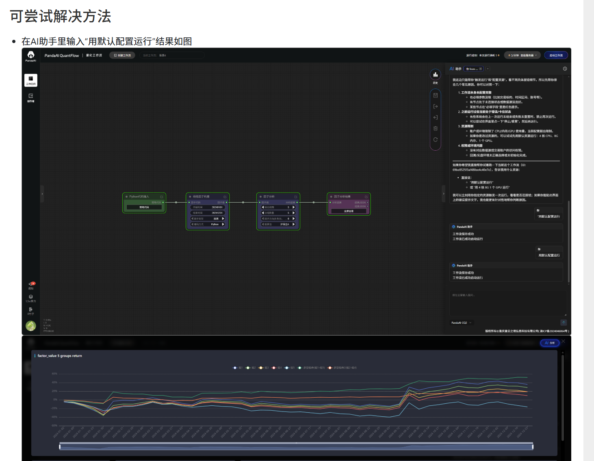Click the 当前工作流 name field
594x461 pixels.
pyautogui.click(x=172, y=55)
